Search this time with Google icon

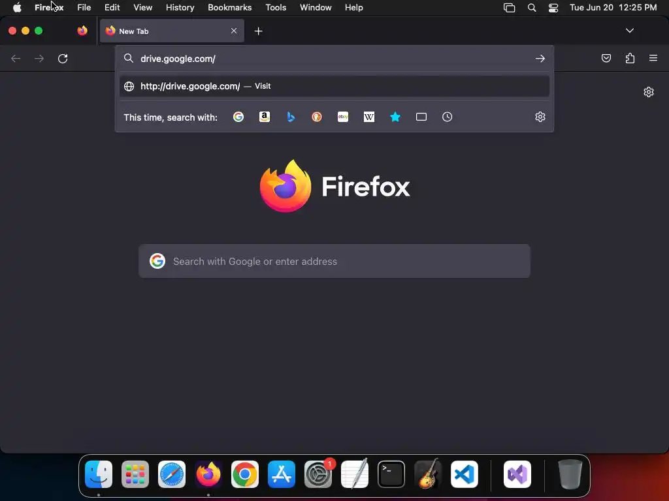coord(238,117)
